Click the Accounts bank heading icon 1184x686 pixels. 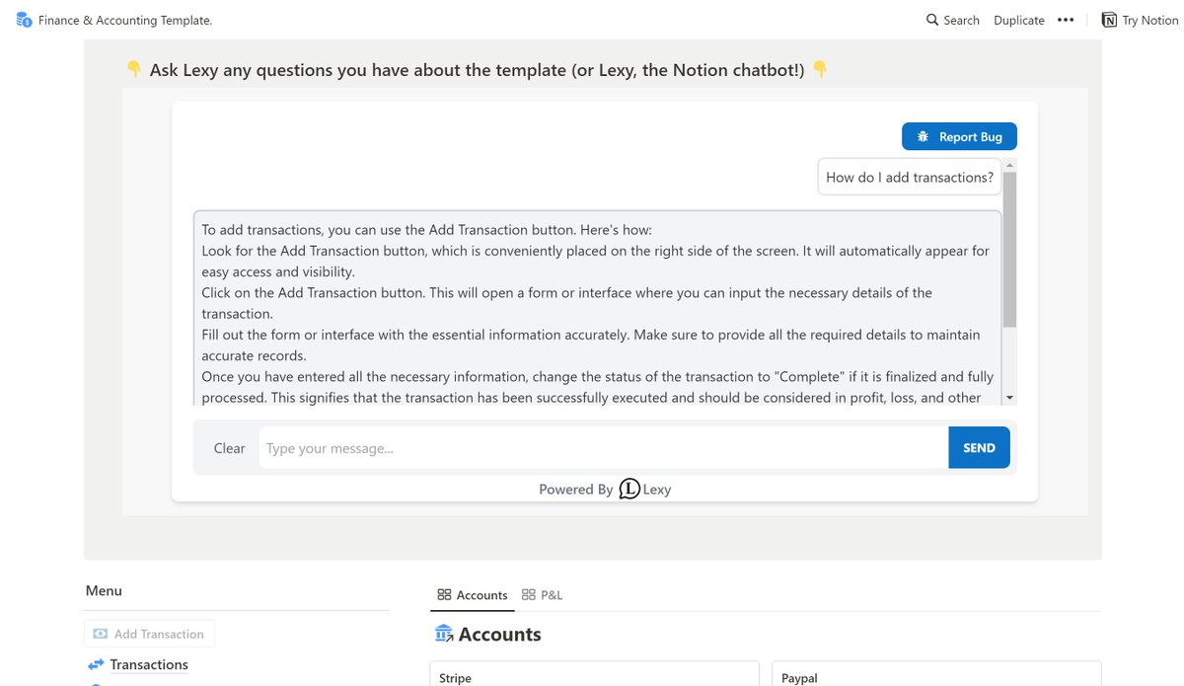click(443, 634)
